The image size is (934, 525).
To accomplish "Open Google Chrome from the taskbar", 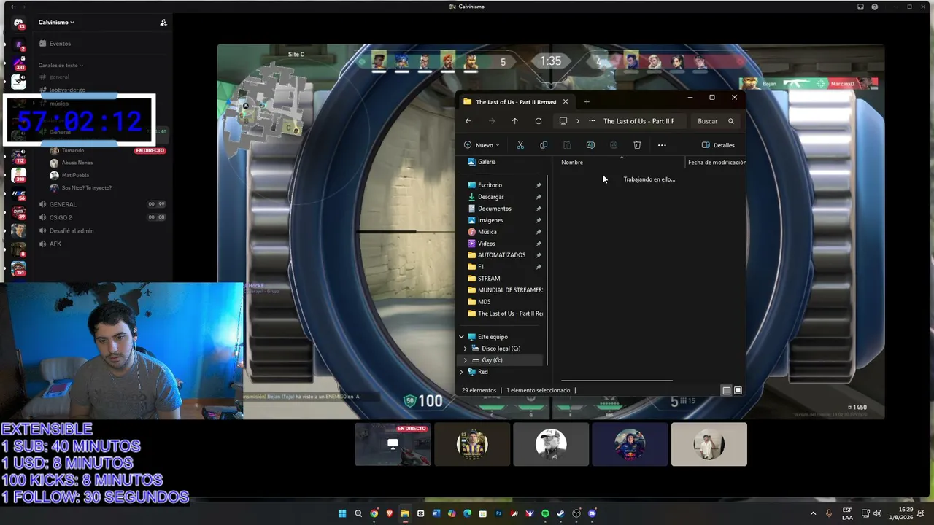I will (374, 513).
